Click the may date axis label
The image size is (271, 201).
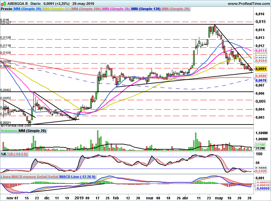219,198
